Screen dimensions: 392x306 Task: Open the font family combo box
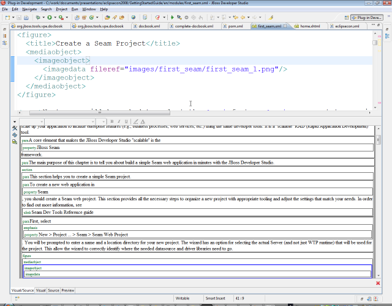pos(70,122)
